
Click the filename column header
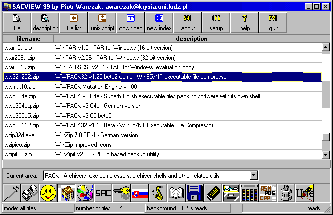point(28,39)
